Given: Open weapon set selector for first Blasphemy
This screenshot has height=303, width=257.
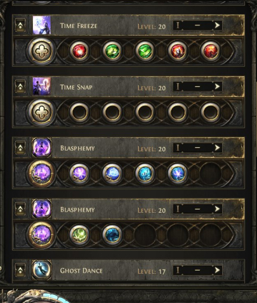Looking at the screenshot, I should click(x=197, y=147).
